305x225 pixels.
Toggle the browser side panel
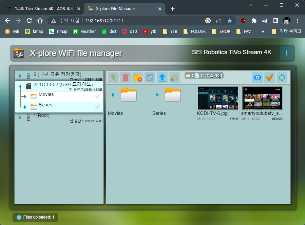point(275,21)
